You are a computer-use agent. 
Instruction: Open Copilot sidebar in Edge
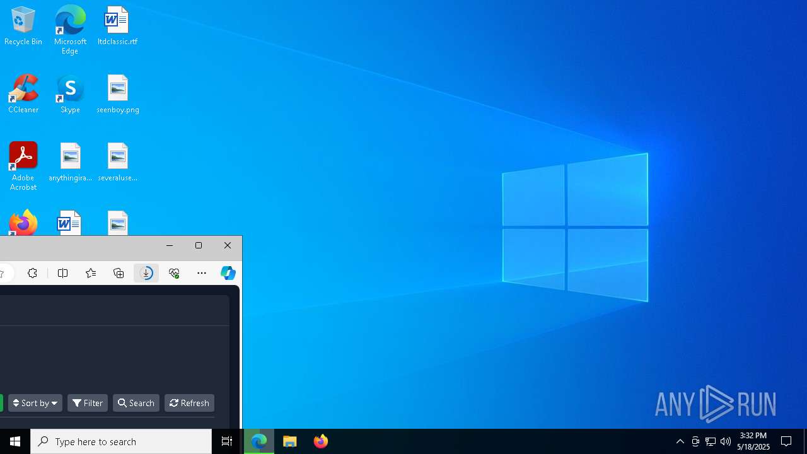coord(228,273)
